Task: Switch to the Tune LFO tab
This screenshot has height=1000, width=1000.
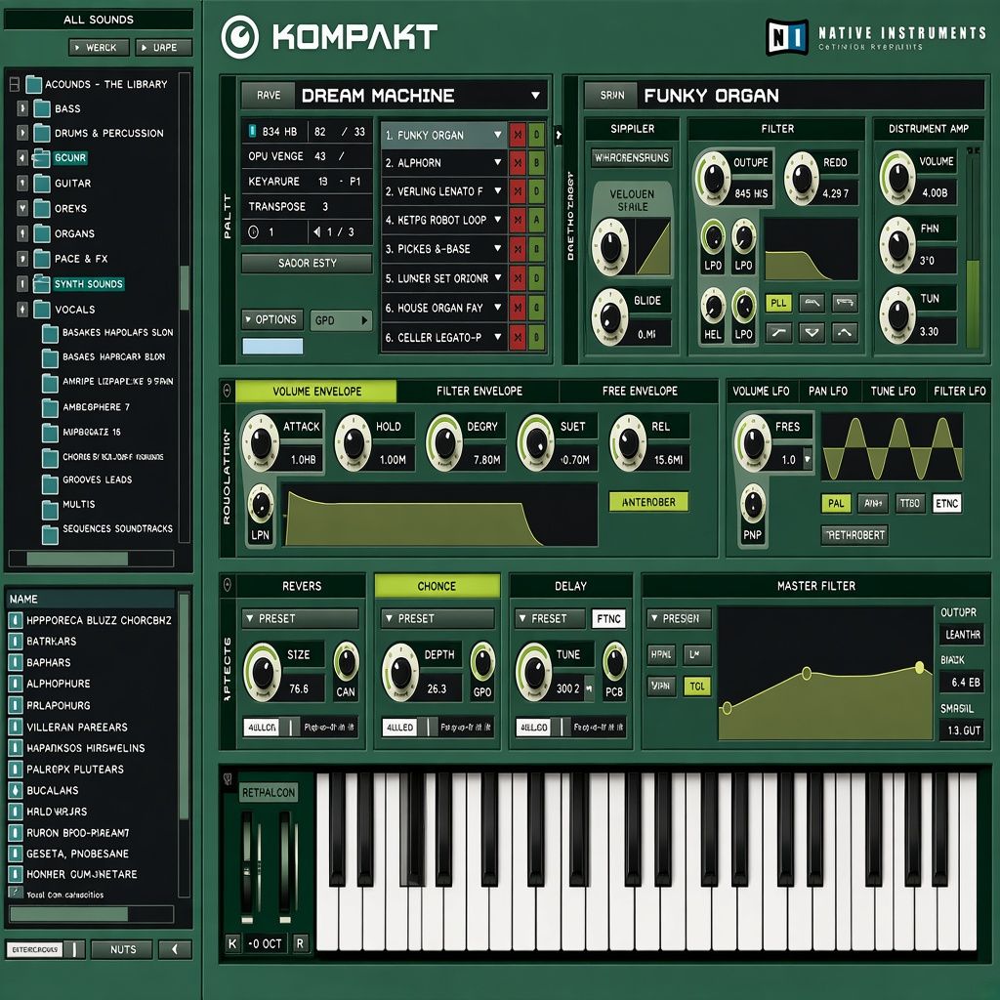Action: (893, 391)
